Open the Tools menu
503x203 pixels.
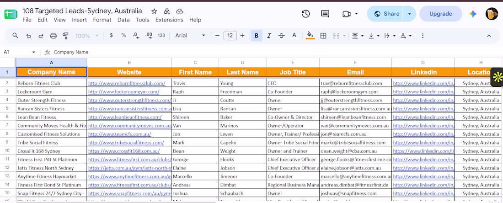click(x=142, y=20)
